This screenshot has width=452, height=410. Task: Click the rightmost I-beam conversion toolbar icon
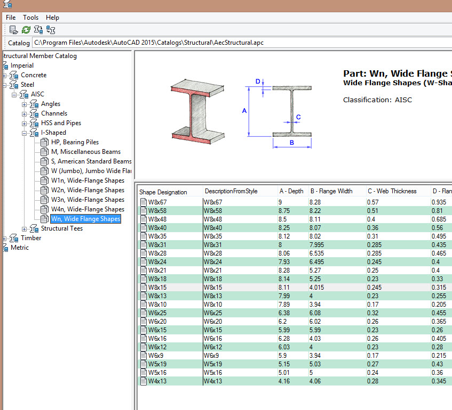pyautogui.click(x=51, y=30)
